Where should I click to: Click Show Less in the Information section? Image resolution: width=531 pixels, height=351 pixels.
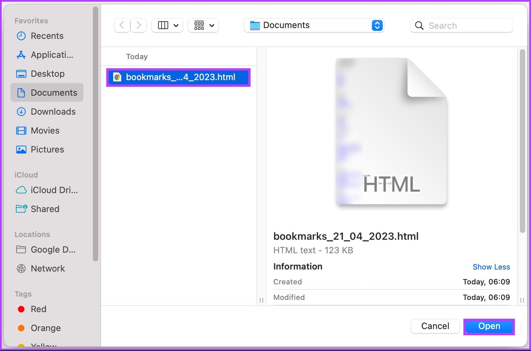click(x=491, y=267)
